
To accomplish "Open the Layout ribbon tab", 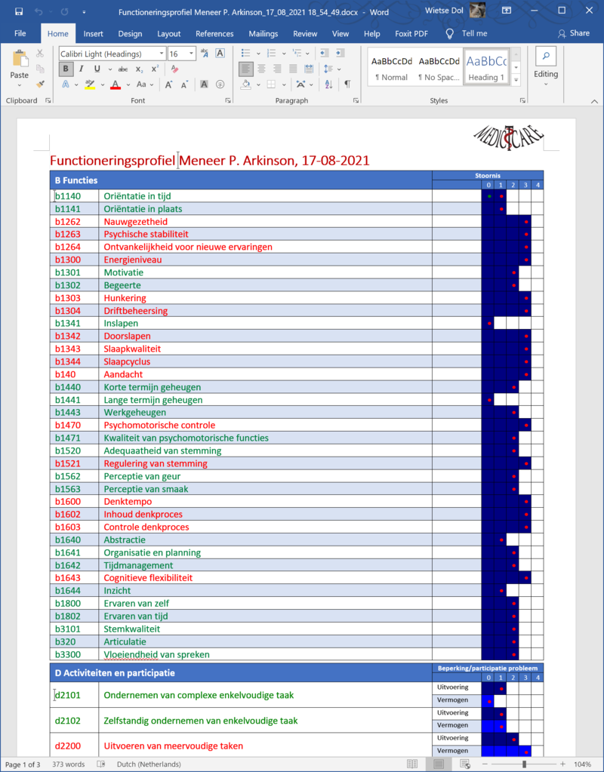I will tap(168, 33).
